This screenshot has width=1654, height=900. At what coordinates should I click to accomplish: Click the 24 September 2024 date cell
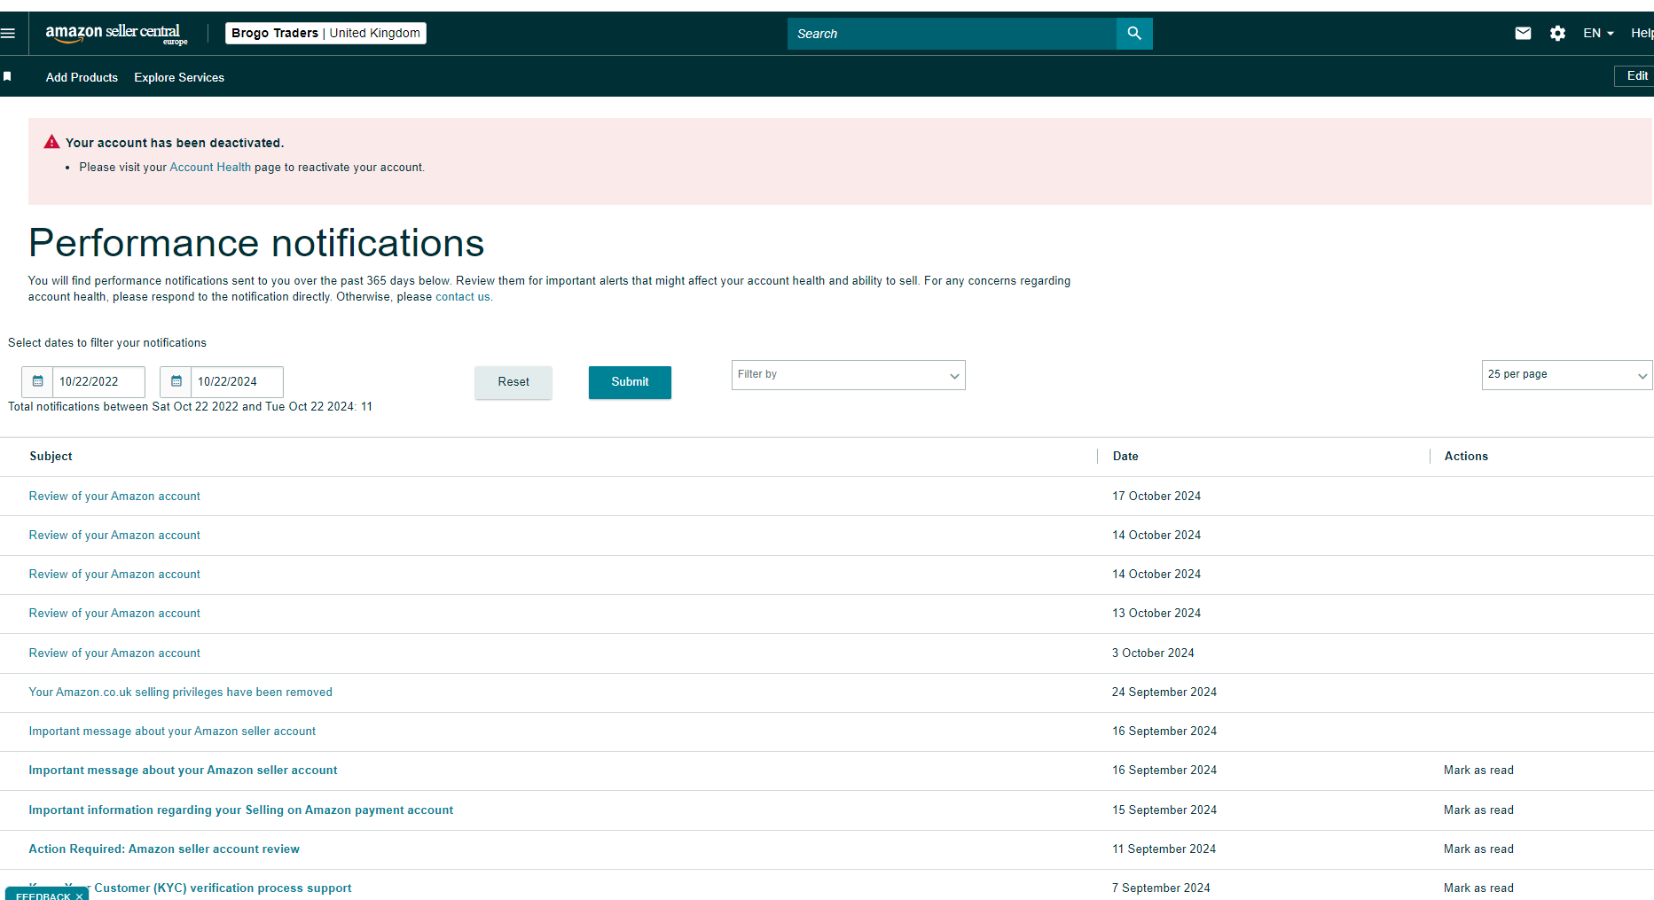point(1164,693)
